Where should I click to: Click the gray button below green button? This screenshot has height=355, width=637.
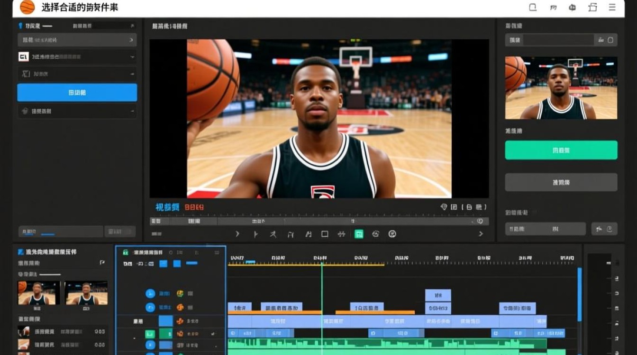(x=561, y=182)
